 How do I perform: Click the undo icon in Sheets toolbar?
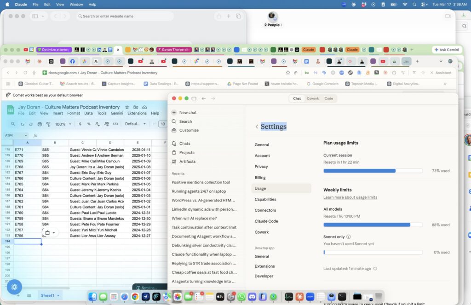[22, 124]
